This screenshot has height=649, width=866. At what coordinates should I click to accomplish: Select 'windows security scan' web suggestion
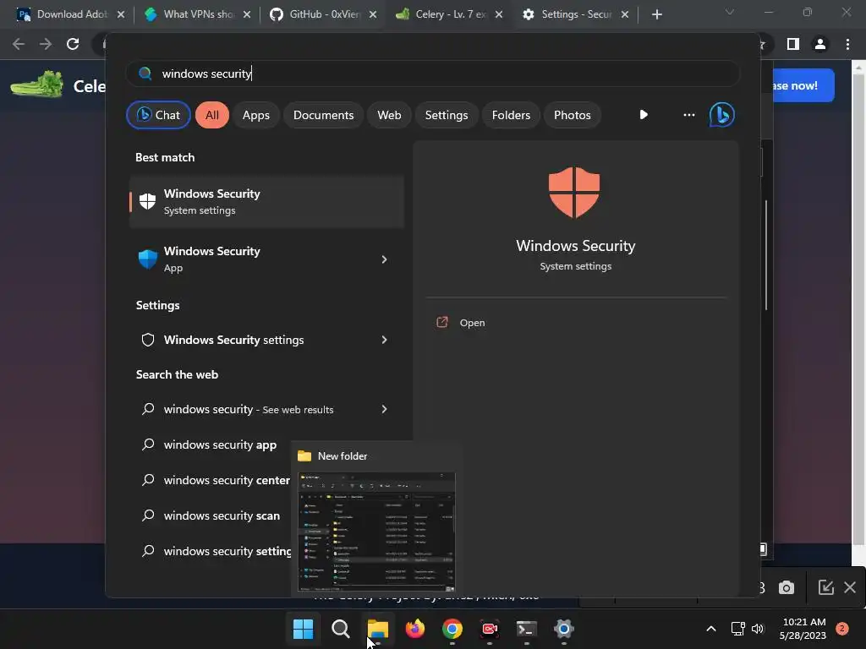click(222, 515)
